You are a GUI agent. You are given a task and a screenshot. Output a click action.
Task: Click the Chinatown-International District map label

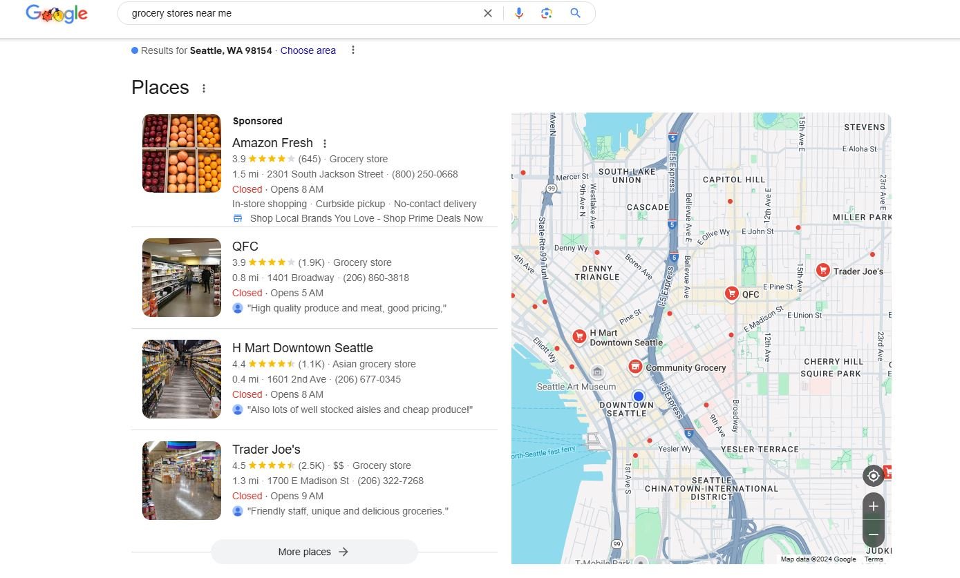pos(711,488)
